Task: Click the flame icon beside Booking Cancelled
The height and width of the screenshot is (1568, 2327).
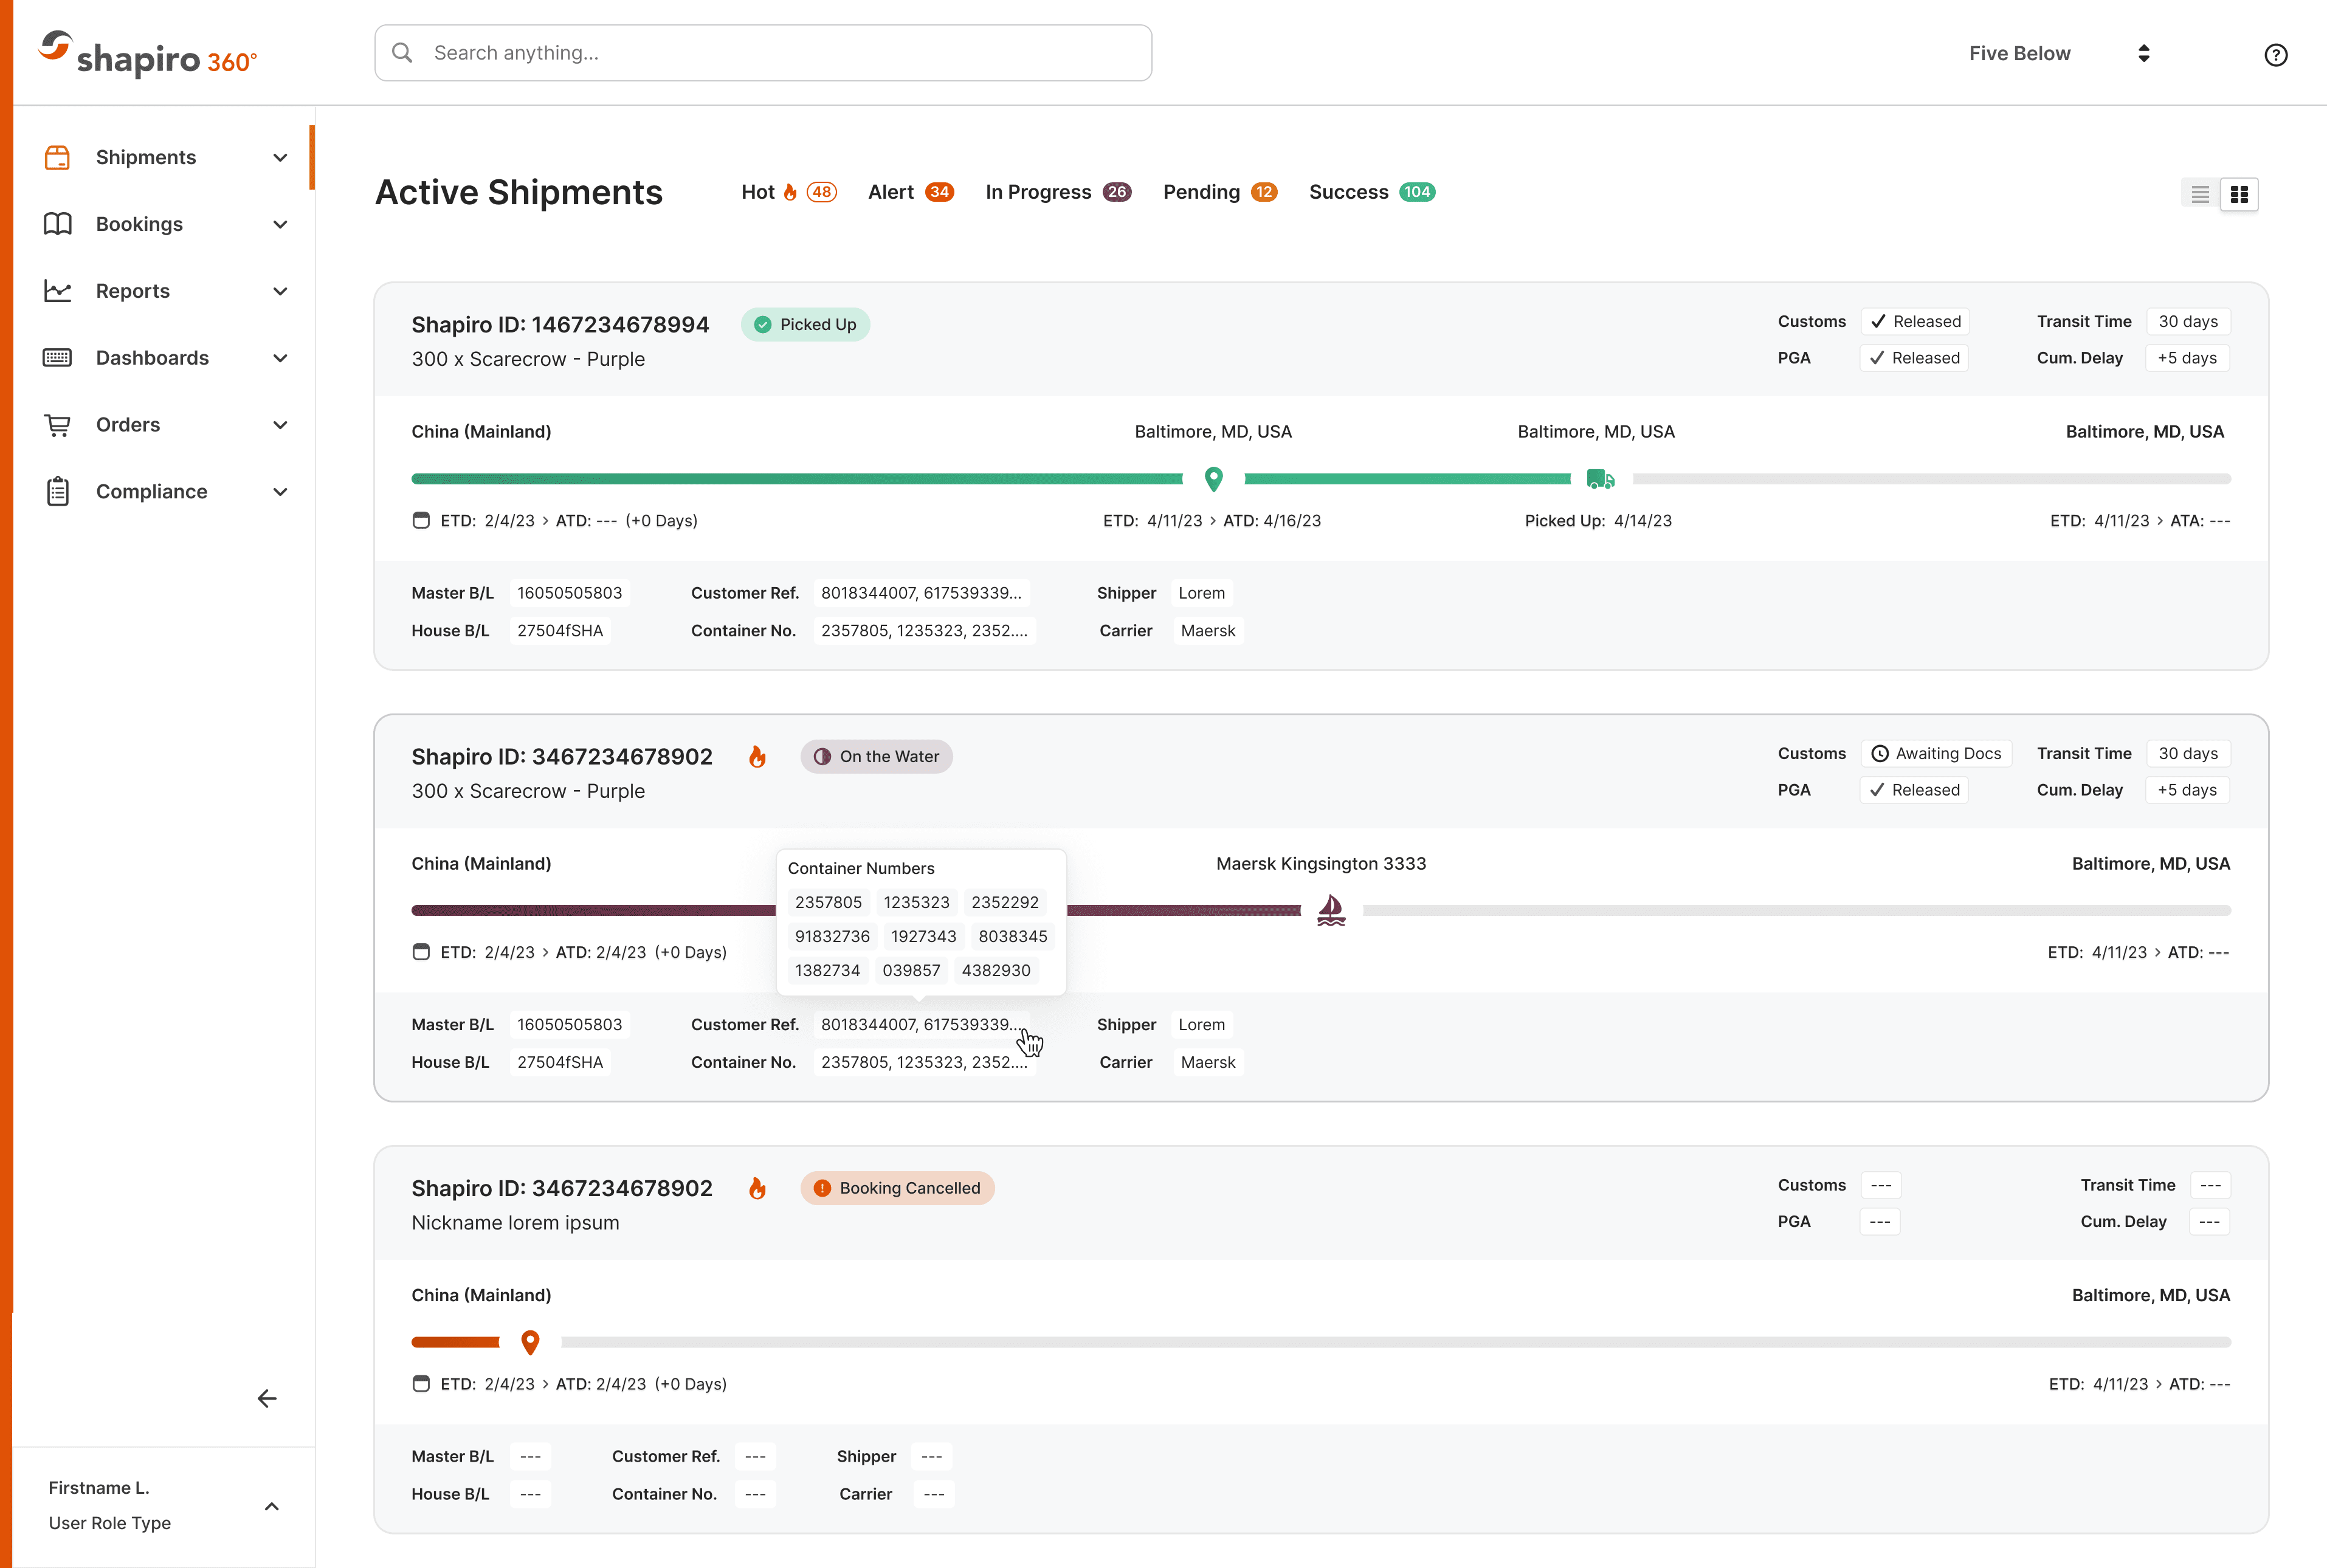Action: (757, 1188)
